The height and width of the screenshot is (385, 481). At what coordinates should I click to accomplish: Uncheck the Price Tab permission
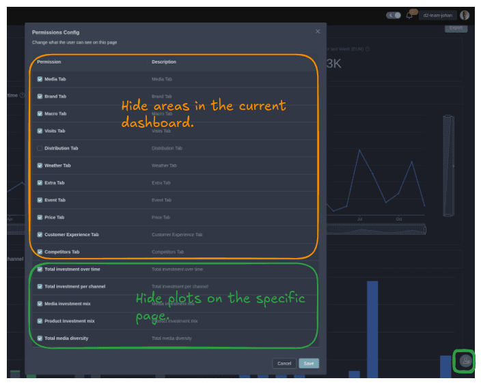(x=40, y=217)
